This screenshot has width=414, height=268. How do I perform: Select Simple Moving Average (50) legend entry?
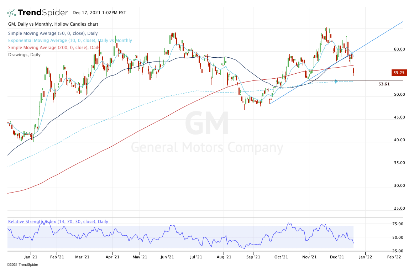[x=53, y=33]
